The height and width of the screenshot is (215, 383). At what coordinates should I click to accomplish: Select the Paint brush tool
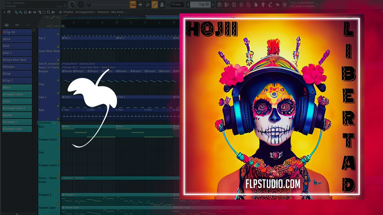(21, 12)
